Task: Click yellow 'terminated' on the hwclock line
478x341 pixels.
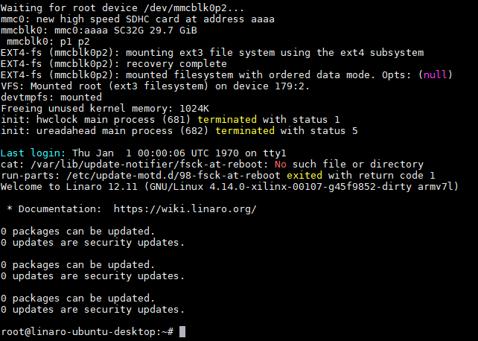Action: pos(228,119)
